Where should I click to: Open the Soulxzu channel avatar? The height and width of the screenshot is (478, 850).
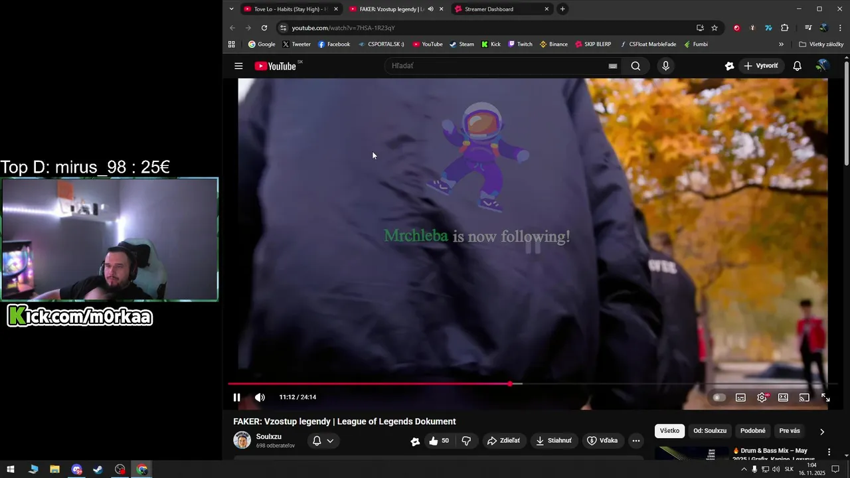pos(242,440)
